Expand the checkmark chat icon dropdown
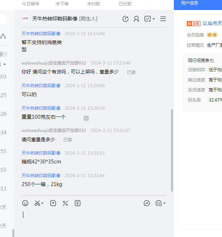 (x=154, y=19)
